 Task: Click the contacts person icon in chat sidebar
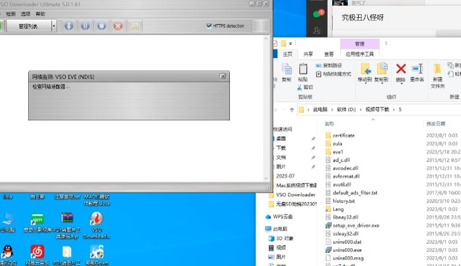pos(317,30)
